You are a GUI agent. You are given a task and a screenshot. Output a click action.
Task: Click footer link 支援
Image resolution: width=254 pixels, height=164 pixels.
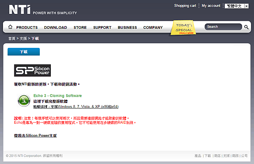click(x=226, y=156)
